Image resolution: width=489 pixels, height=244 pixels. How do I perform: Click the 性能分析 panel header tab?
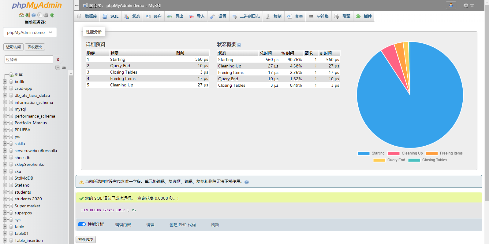point(94,32)
